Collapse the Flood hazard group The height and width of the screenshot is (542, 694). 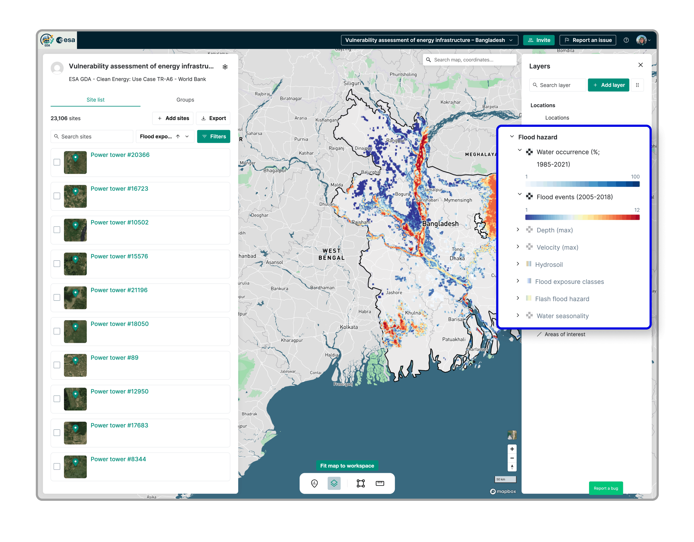coord(512,137)
